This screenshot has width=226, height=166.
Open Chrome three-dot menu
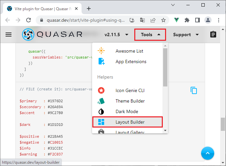(218, 20)
